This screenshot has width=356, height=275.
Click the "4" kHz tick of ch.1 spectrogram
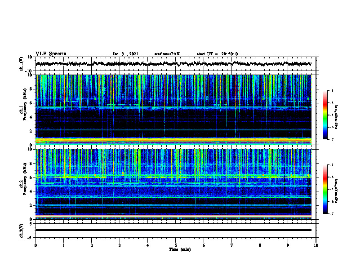point(31,117)
